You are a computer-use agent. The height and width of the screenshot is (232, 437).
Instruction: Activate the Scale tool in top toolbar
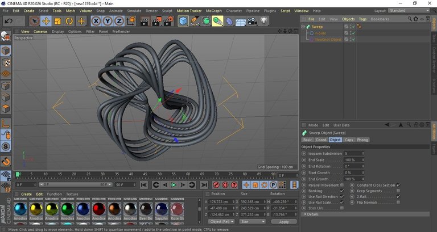[57, 21]
